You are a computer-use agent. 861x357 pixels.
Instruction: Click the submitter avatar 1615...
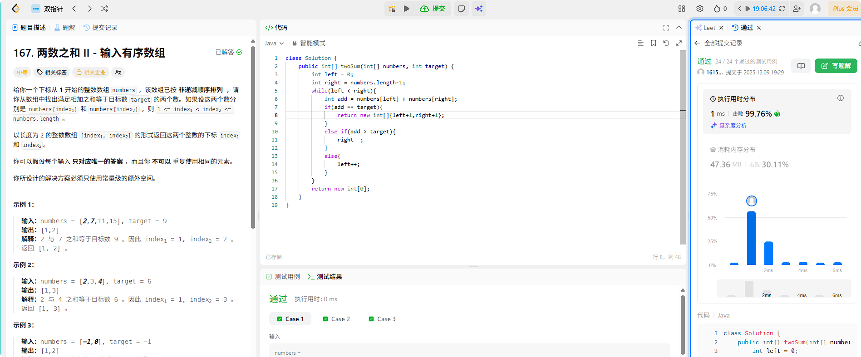(701, 72)
